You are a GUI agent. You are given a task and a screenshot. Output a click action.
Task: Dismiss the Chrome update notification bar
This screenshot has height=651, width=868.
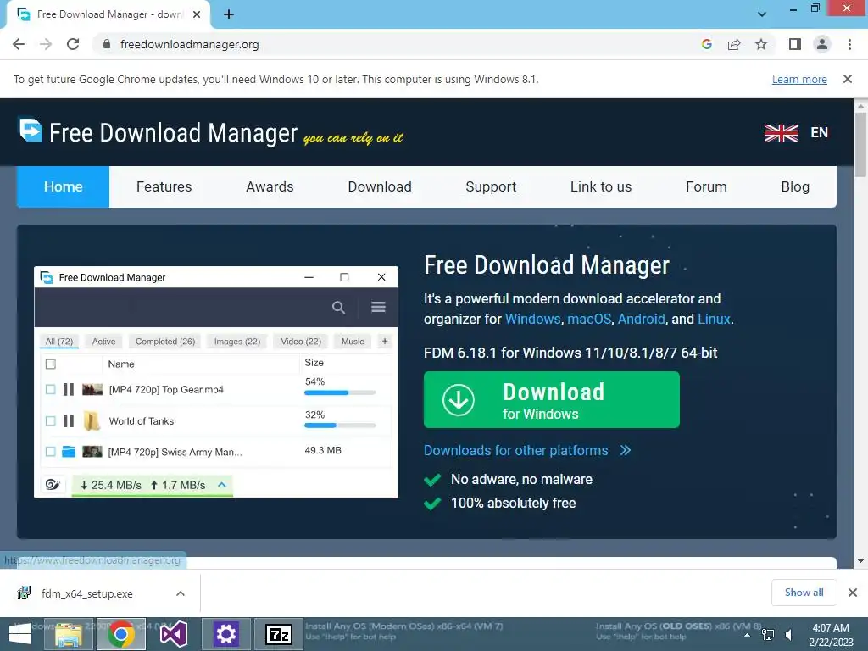847,79
